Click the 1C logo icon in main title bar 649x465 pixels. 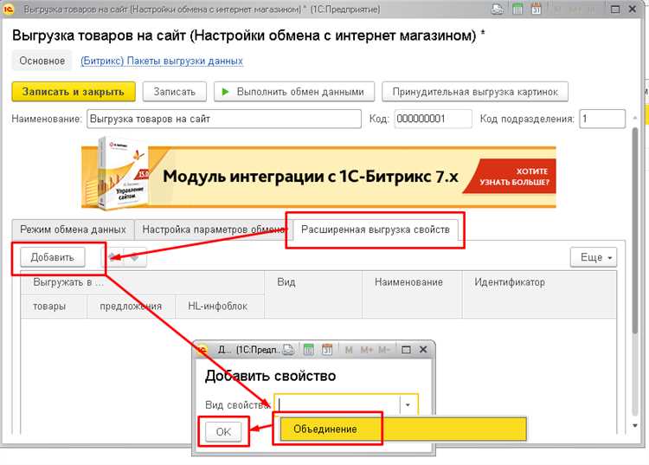coord(9,10)
